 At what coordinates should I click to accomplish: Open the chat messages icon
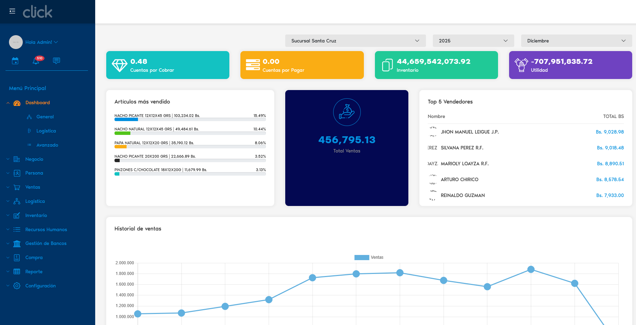(57, 61)
